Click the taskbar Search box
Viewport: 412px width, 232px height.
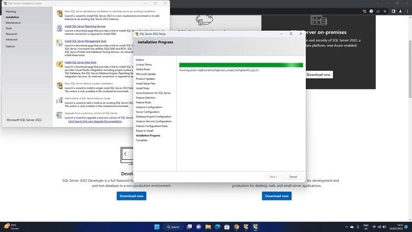coord(173,227)
